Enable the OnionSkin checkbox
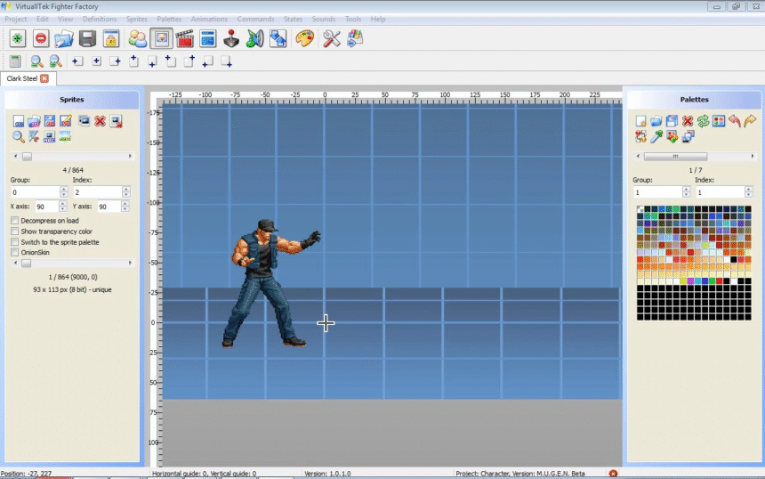Image resolution: width=765 pixels, height=479 pixels. tap(14, 252)
